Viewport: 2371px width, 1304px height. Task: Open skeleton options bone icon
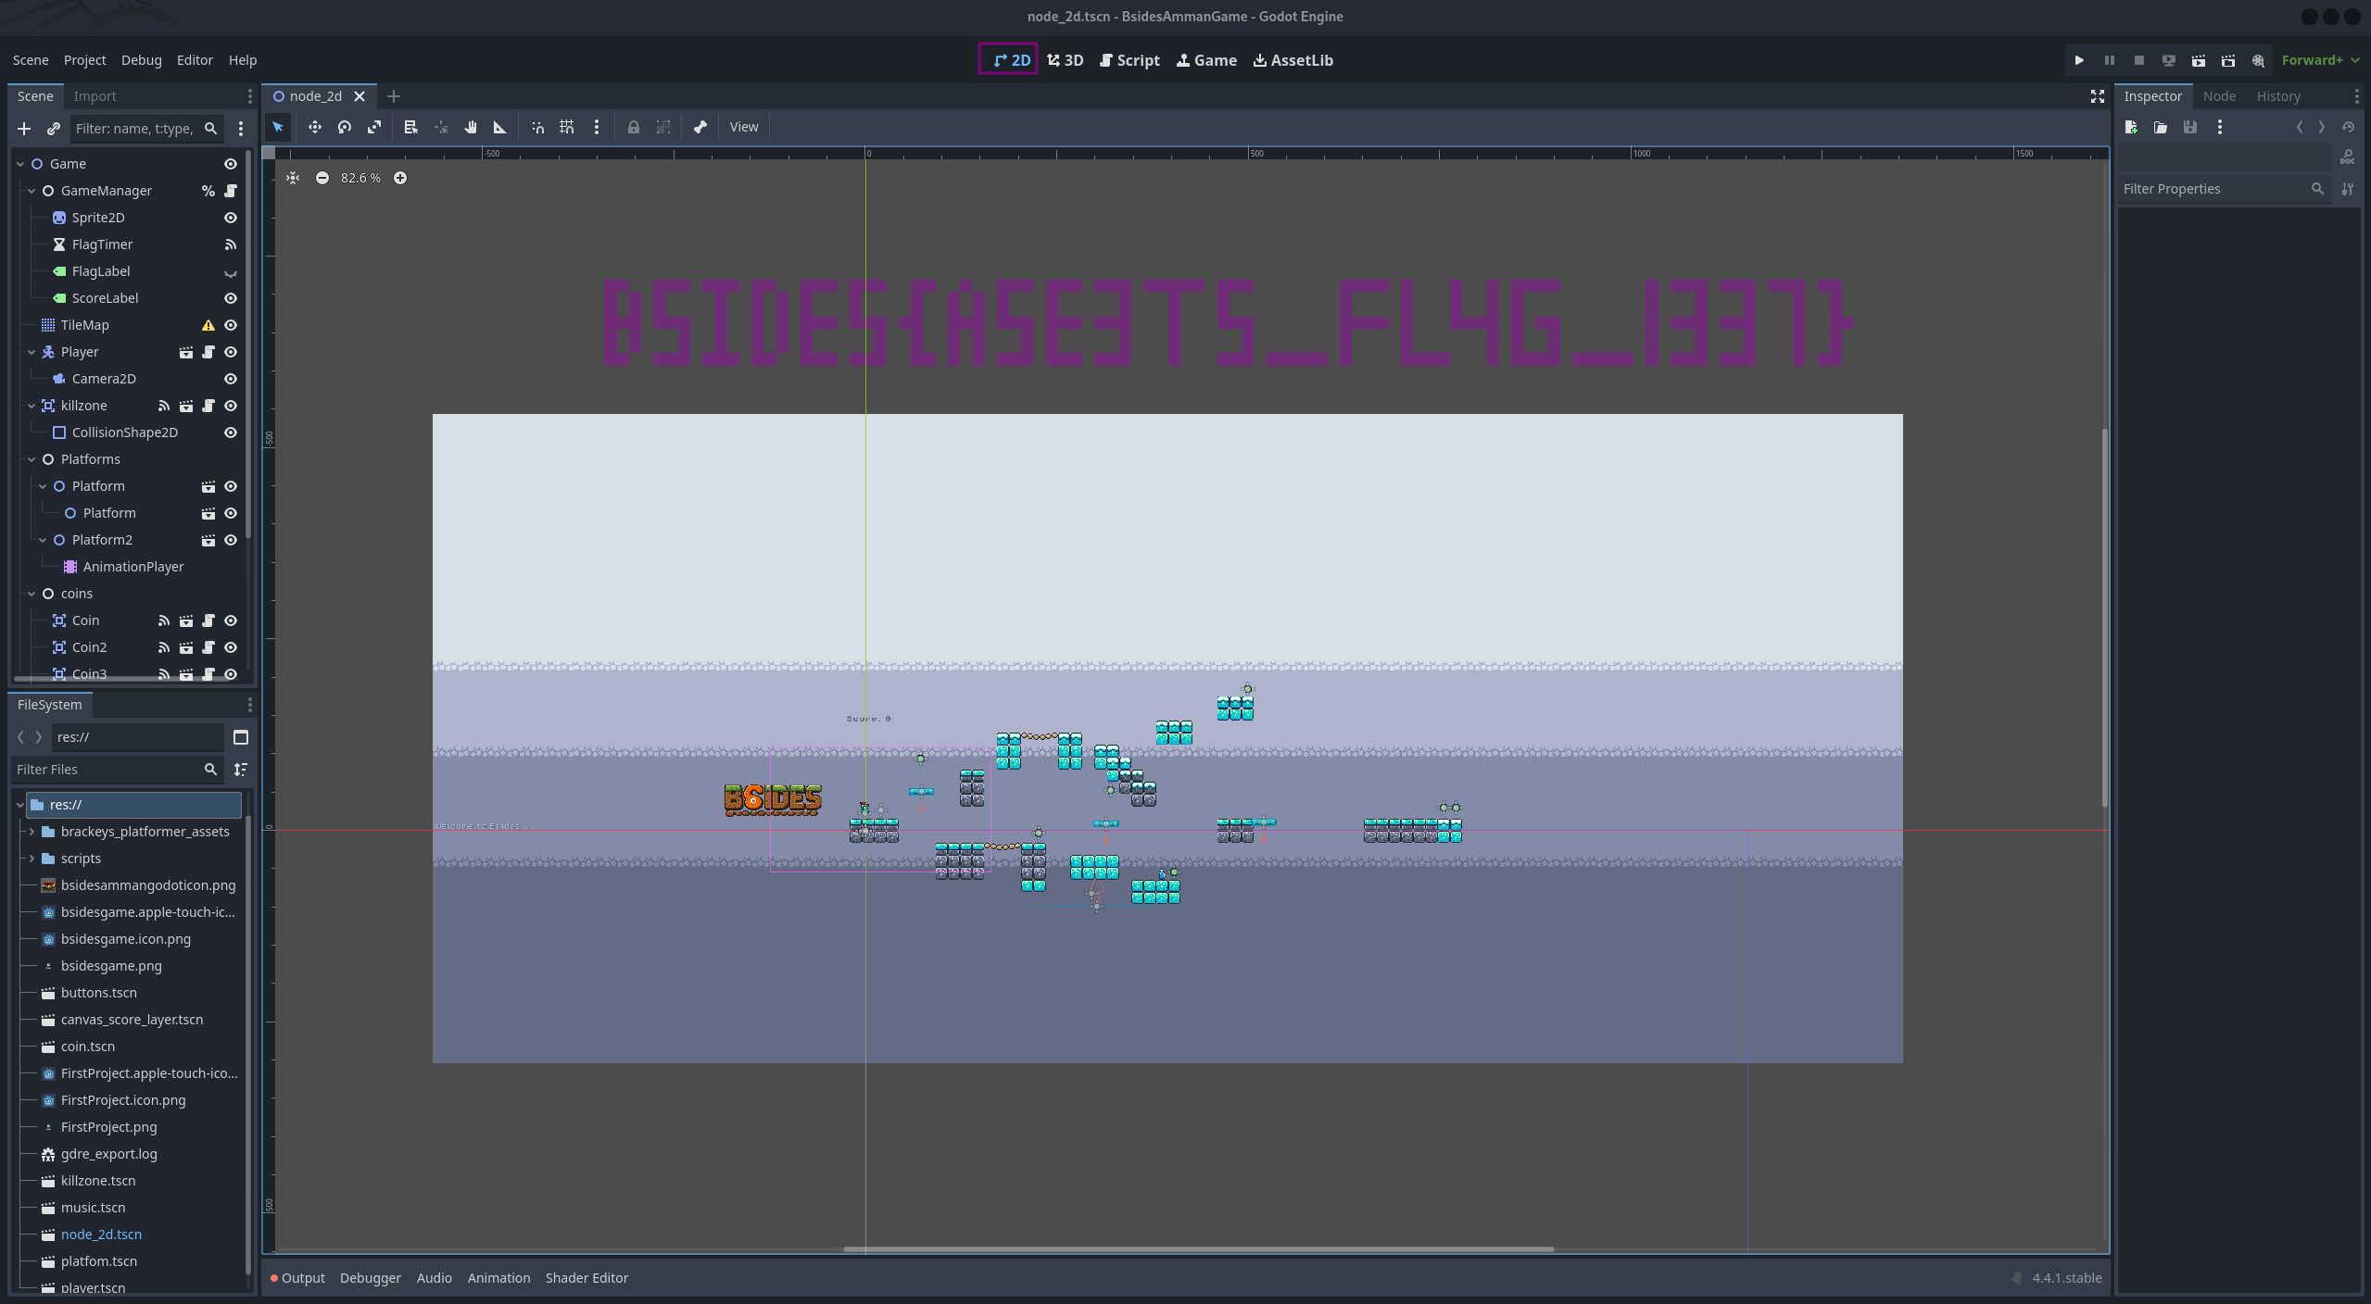tap(700, 127)
